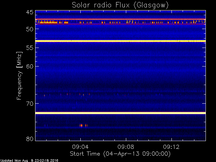Click the 09:04 time tick label

80,147
